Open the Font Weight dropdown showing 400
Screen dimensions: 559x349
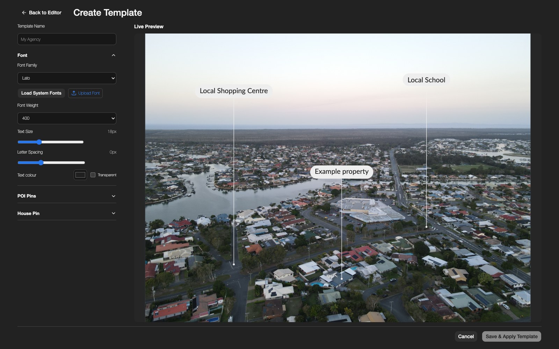67,118
